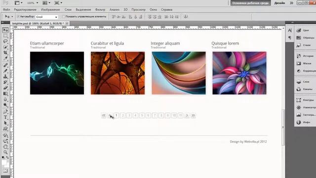Click the foreground color swatch
This screenshot has height=178, width=316.
tap(4, 163)
